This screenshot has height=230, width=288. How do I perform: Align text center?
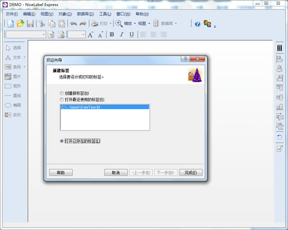153,34
